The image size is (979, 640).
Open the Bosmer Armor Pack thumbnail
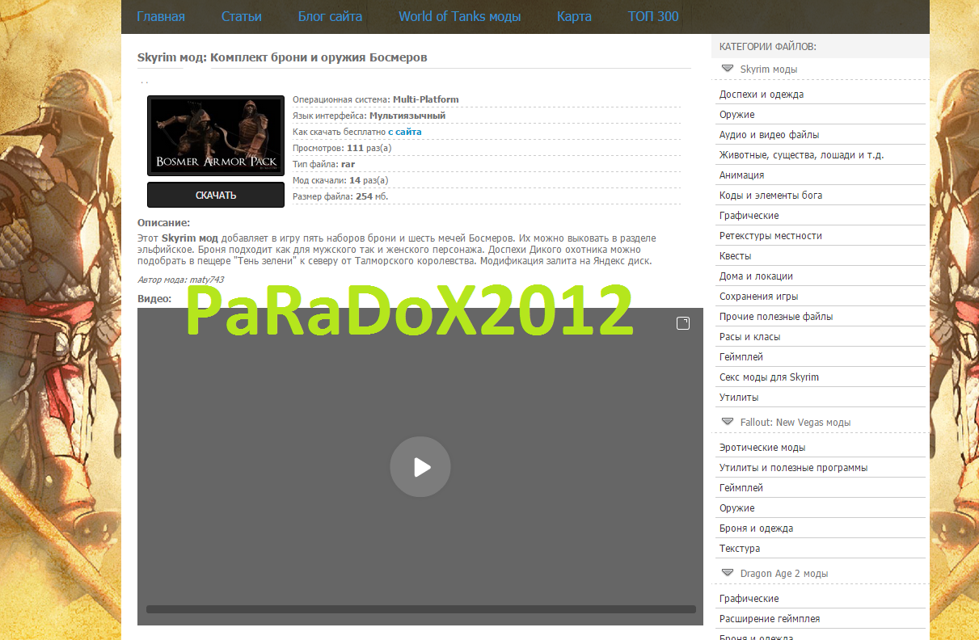[216, 136]
